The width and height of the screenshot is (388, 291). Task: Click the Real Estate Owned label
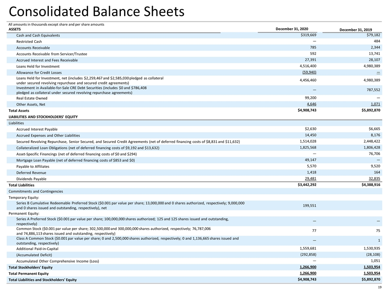(x=32, y=98)
